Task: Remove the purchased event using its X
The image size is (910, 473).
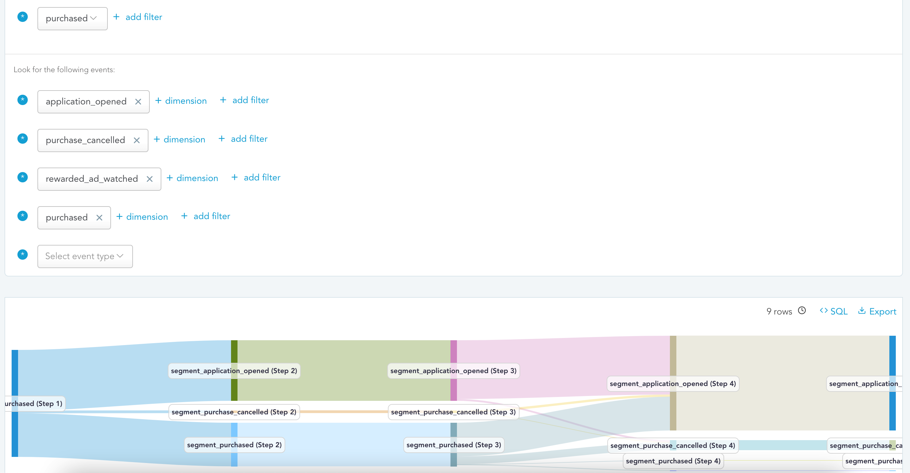Action: pos(99,217)
